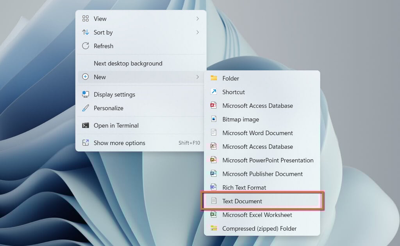Click the Refresh circular arrow icon
Image resolution: width=400 pixels, height=246 pixels.
coord(86,46)
